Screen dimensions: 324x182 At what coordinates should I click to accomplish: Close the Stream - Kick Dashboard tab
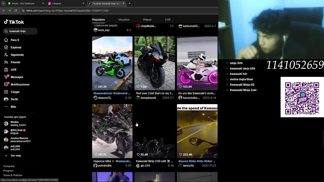pos(43,4)
